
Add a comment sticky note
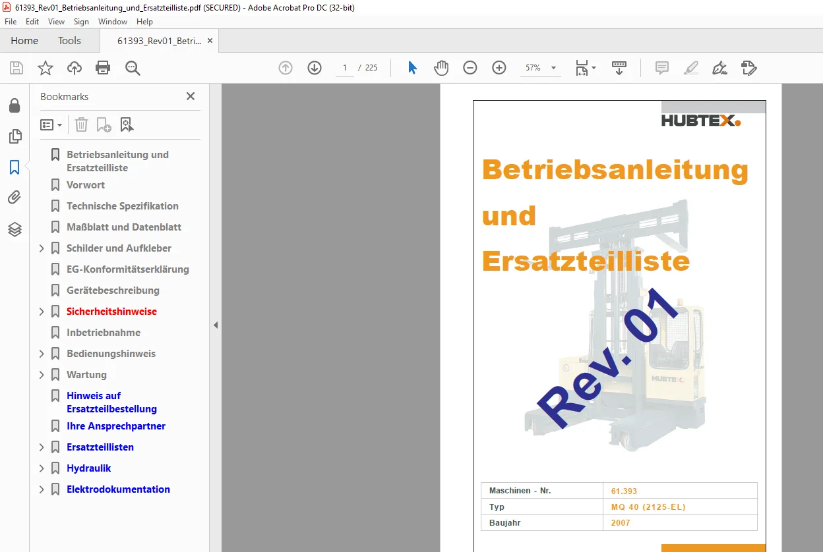pos(662,68)
